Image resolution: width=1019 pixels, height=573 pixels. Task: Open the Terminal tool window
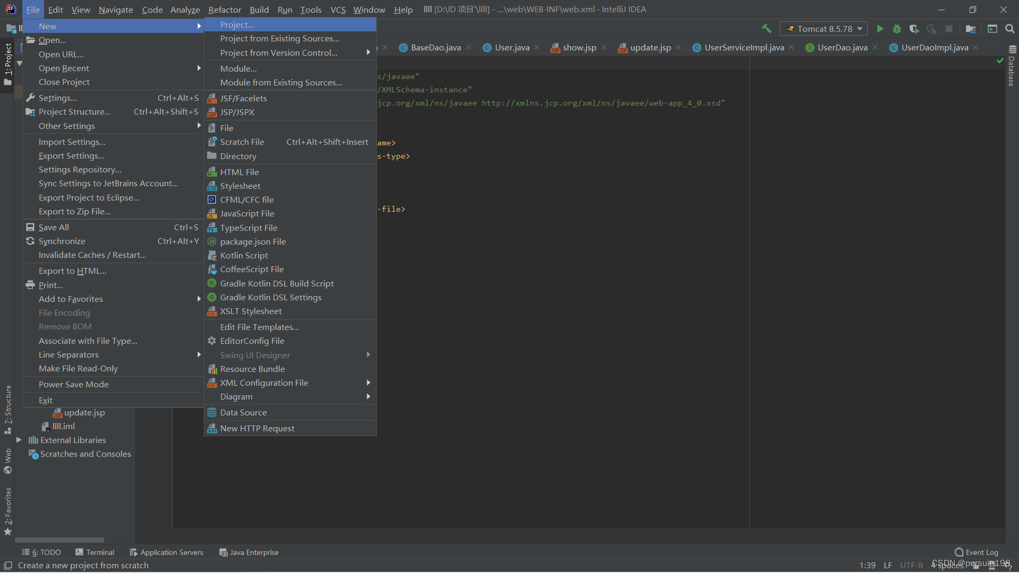(x=95, y=552)
